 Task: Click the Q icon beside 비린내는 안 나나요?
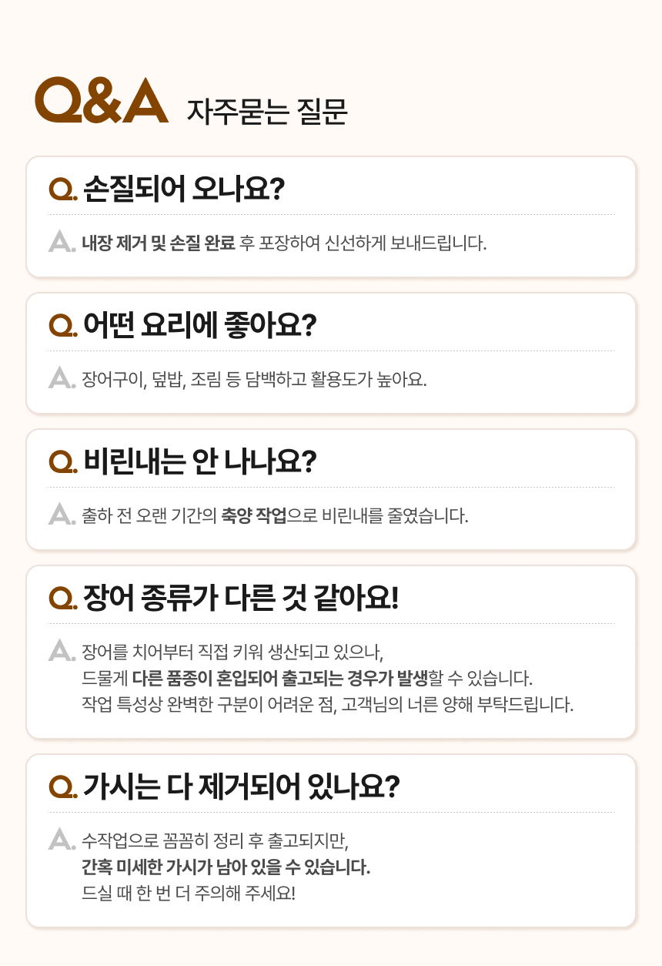62,462
